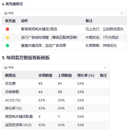
Task: Click the 总花费 row label
Action: tap(10, 84)
